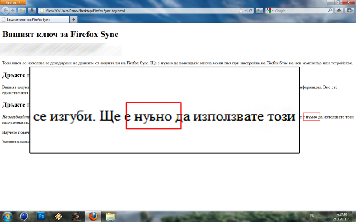The width and height of the screenshot is (356, 222).
Task: Click the 'Вашият ключ за Firefox Sync' heading
Action: point(61,34)
